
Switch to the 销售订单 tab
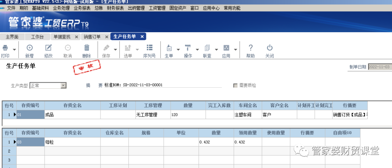tap(92, 37)
